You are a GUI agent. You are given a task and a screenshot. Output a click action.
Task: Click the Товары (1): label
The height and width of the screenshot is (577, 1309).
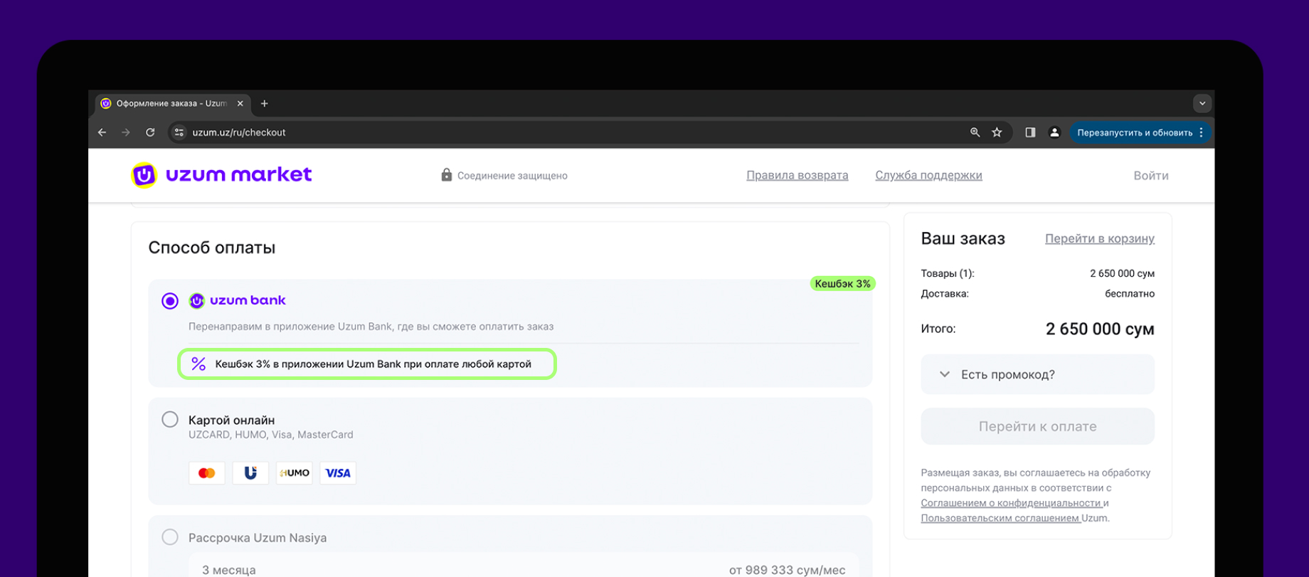pos(948,273)
